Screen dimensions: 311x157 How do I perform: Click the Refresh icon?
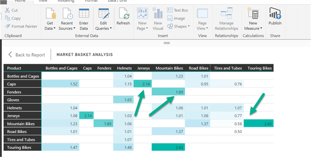click(x=124, y=14)
